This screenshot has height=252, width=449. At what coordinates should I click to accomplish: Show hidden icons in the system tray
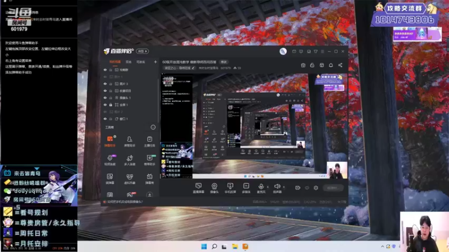click(x=382, y=246)
